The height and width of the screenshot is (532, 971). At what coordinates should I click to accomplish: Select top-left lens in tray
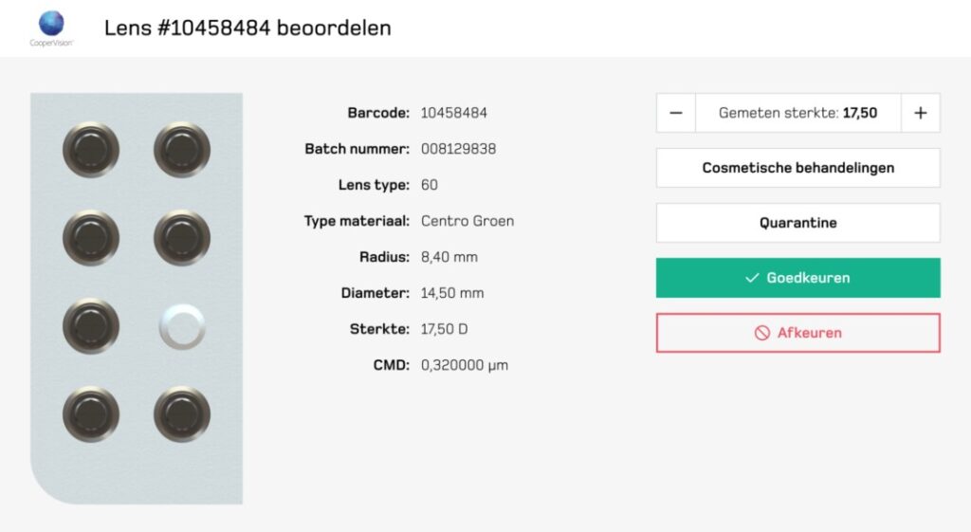coord(91,150)
